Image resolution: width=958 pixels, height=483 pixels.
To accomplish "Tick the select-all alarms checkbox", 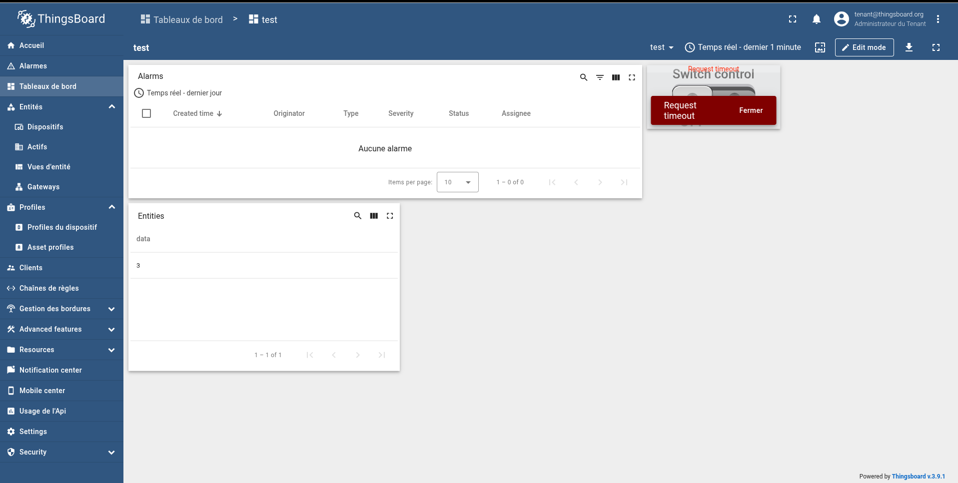I will [x=146, y=113].
